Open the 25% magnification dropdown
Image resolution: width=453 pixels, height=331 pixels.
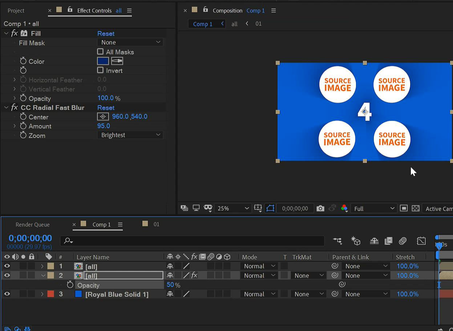(x=232, y=208)
